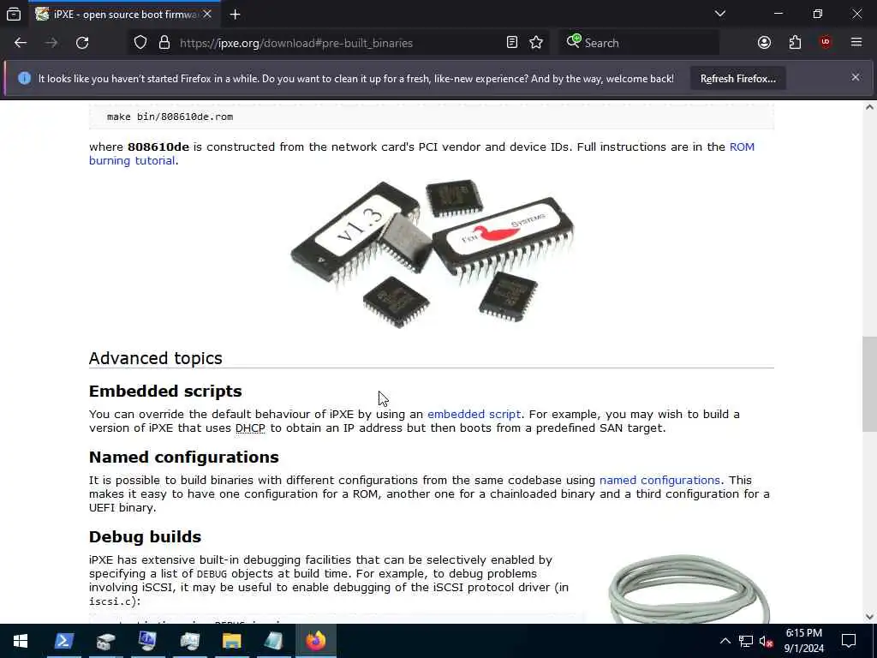877x658 pixels.
Task: Open network status tray icon
Action: tap(746, 641)
